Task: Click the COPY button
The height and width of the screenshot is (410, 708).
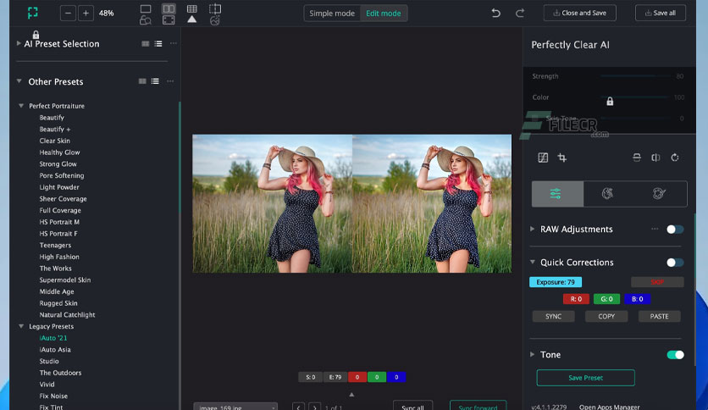Action: pos(606,317)
